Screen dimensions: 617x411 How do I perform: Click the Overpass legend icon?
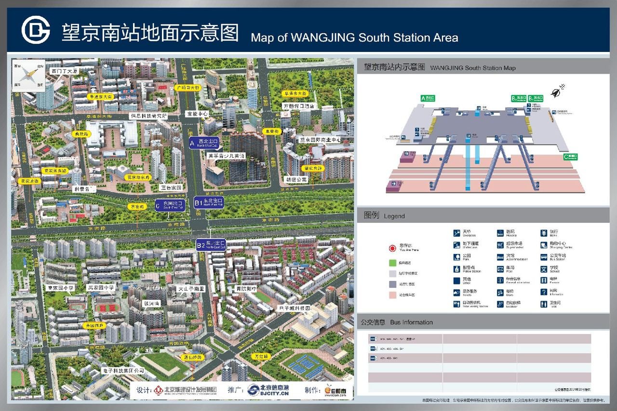coord(456,233)
